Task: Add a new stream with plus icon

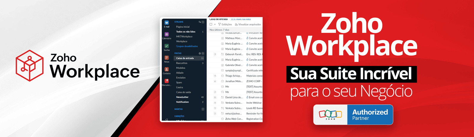Action: click(203, 22)
